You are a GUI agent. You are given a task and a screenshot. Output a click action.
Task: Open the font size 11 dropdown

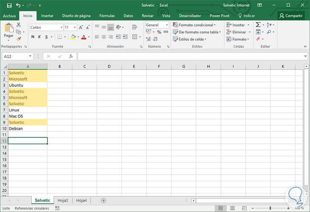pos(75,28)
